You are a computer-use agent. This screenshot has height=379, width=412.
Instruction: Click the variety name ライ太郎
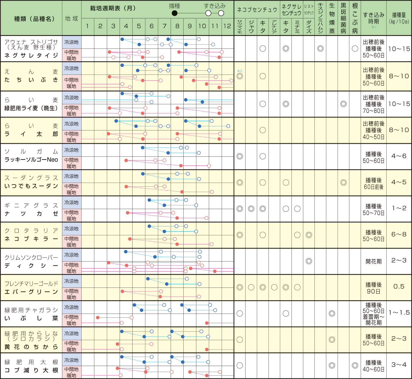(31, 134)
